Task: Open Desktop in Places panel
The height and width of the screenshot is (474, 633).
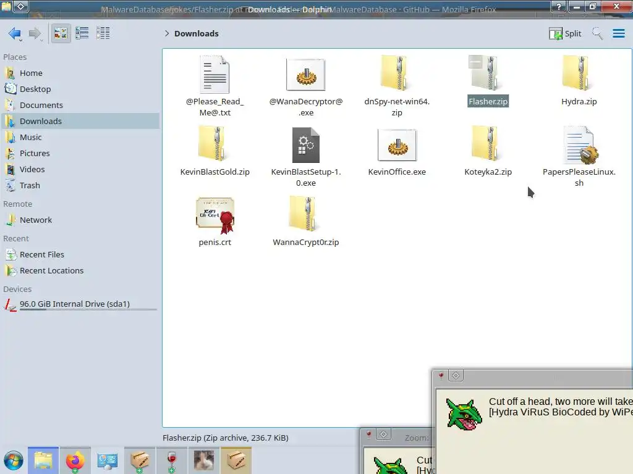Action: (80, 89)
